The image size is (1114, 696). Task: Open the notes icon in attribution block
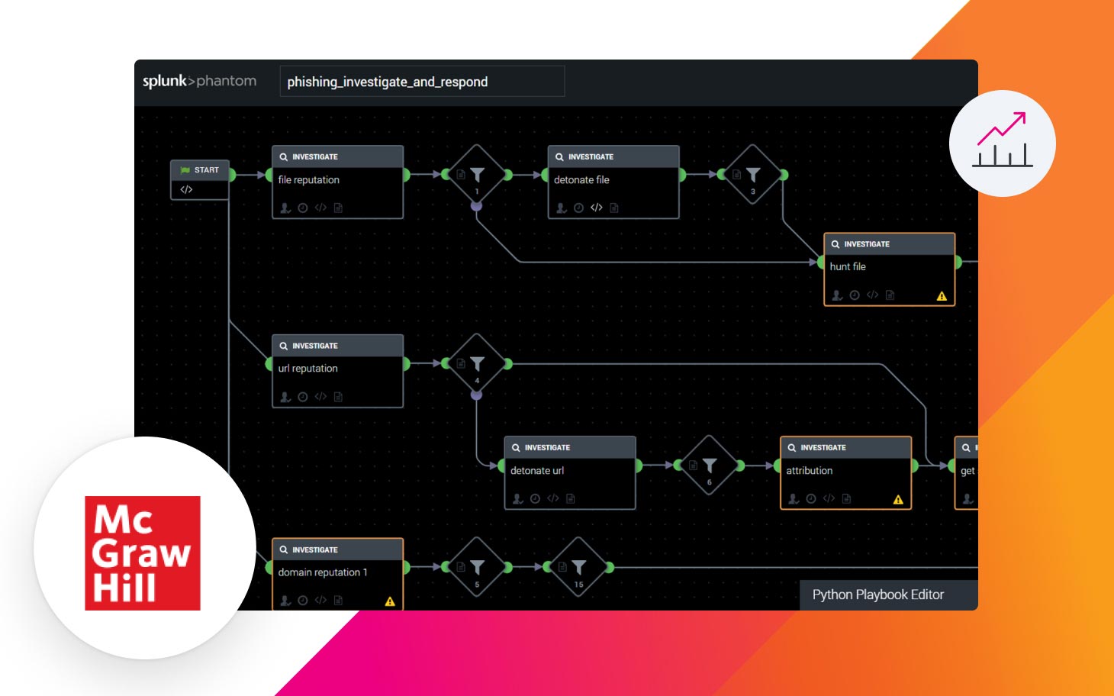[x=846, y=499]
